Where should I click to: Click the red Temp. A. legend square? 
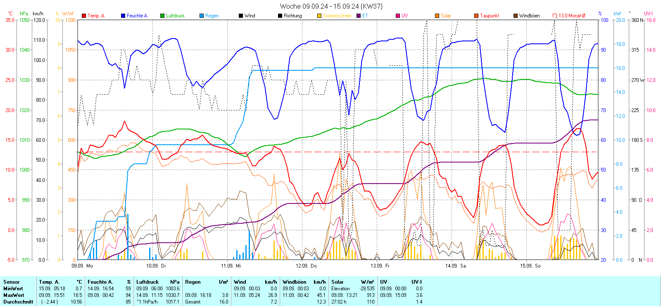[x=84, y=16]
